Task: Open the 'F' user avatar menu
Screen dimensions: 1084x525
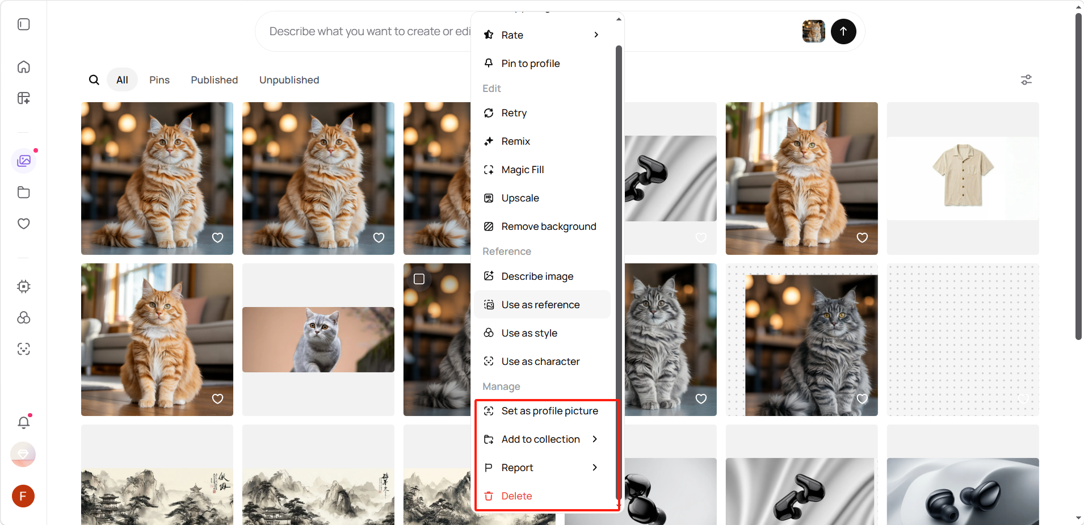Action: (x=23, y=496)
